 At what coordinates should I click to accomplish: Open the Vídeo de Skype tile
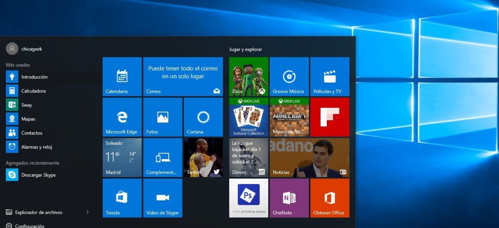[163, 198]
